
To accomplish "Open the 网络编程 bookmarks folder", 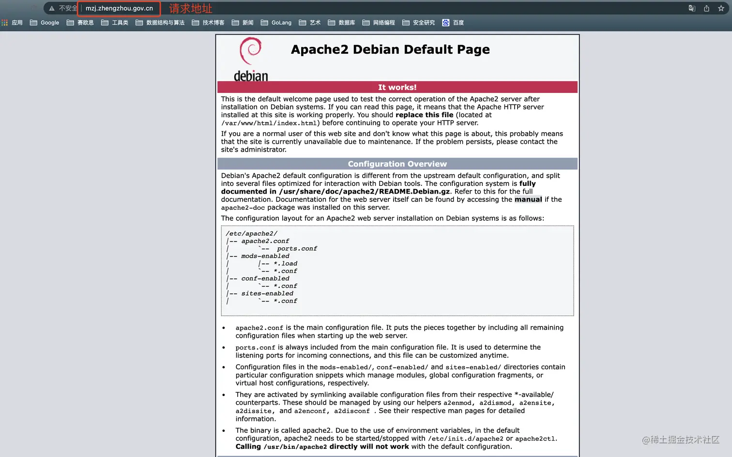I will (x=379, y=23).
